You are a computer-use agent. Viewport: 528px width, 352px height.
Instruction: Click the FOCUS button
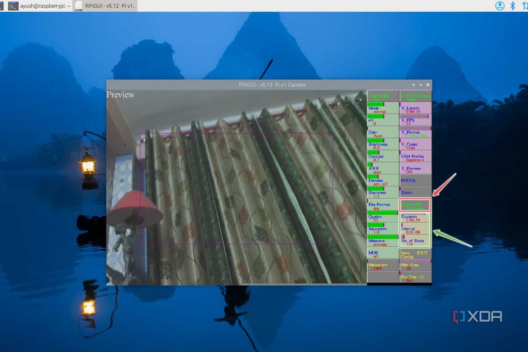[415, 181]
